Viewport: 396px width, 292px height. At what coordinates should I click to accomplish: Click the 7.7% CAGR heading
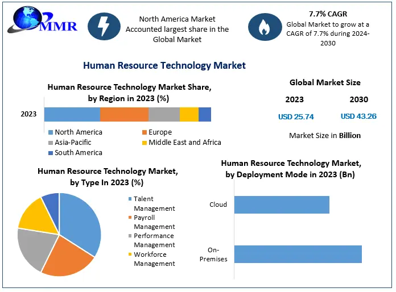point(328,13)
